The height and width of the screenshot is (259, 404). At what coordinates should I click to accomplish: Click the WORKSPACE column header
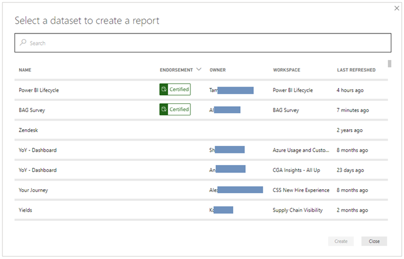[286, 70]
